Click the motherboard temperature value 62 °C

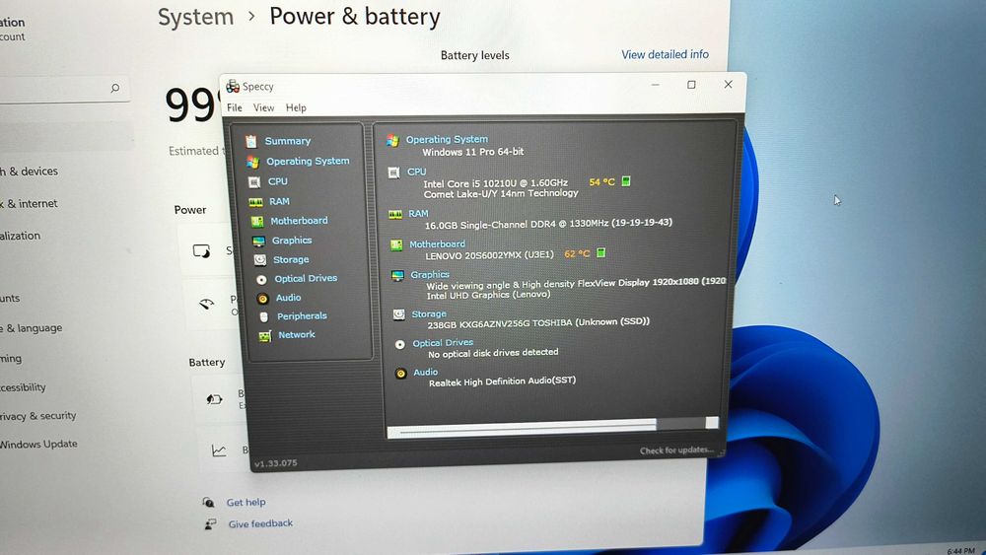pos(577,254)
